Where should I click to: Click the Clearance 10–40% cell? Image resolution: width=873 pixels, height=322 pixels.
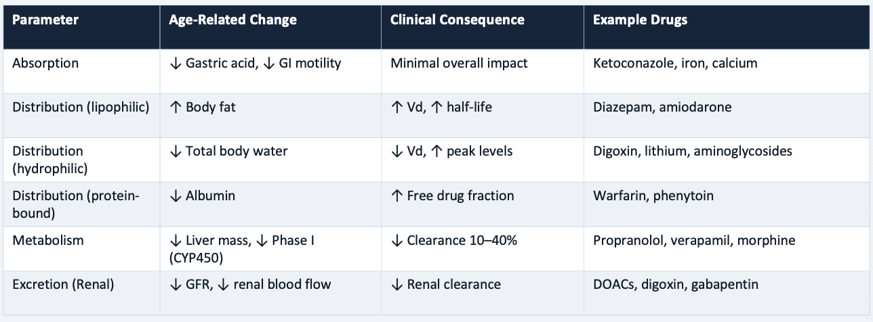(x=454, y=240)
